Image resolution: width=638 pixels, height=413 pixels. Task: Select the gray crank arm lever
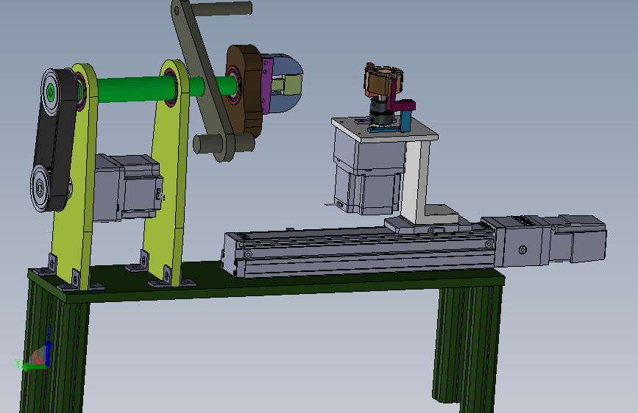(x=202, y=82)
